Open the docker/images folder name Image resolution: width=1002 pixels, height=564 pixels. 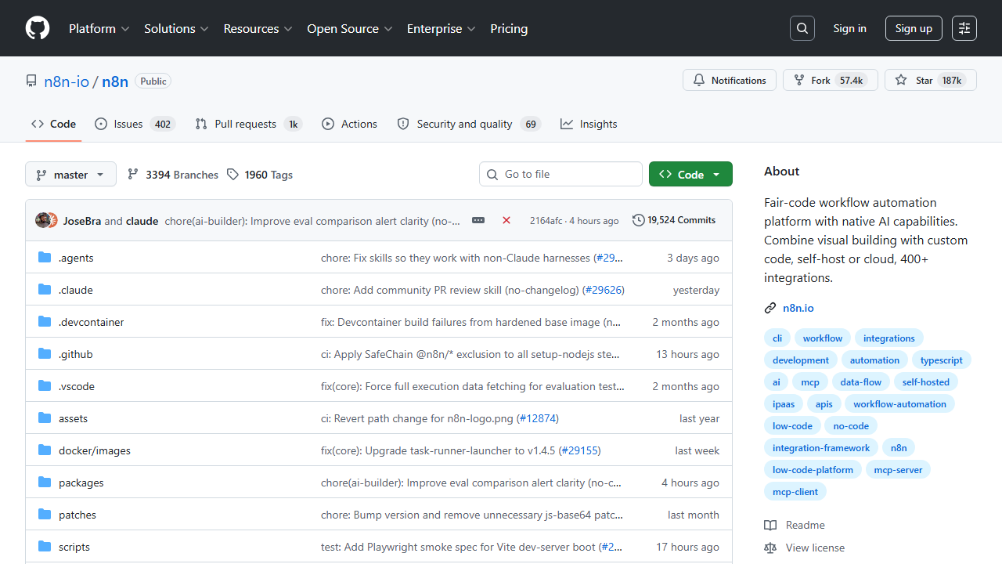95,450
